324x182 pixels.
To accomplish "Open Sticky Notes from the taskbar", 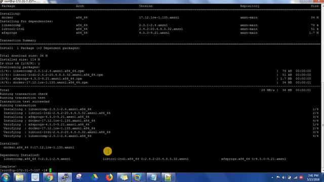I will [x=124, y=177].
